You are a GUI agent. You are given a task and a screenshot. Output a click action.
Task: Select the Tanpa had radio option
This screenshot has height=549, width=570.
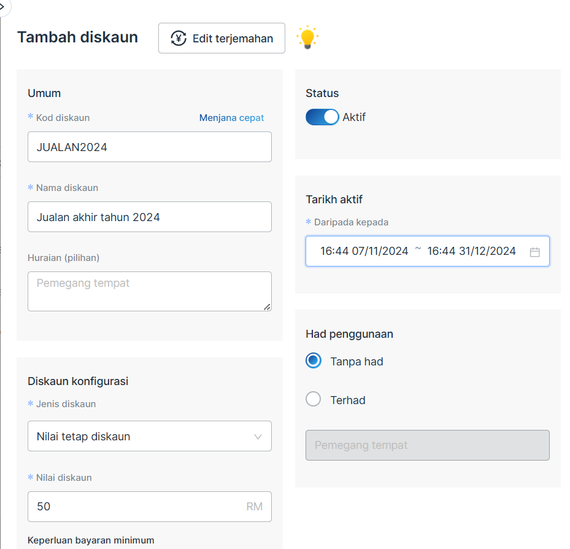(314, 361)
